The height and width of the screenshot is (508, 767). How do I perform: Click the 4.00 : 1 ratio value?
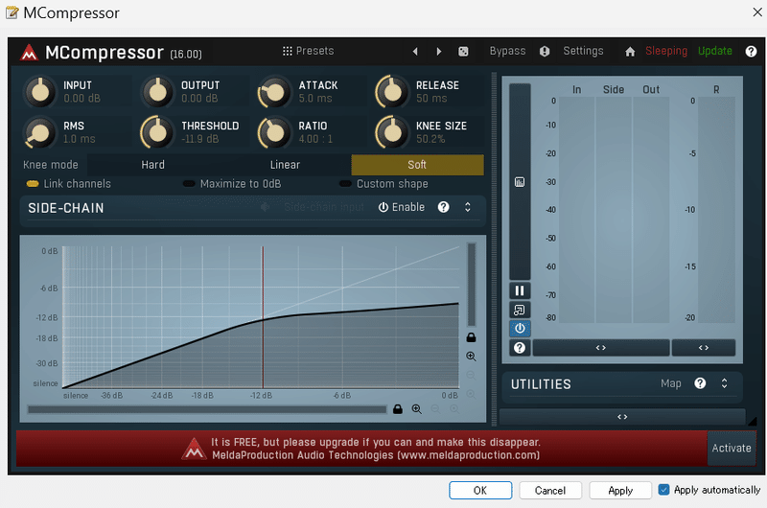point(315,139)
